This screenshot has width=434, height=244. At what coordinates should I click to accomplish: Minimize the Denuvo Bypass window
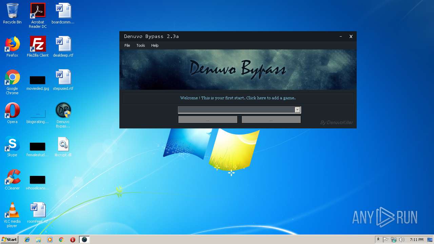[341, 36]
